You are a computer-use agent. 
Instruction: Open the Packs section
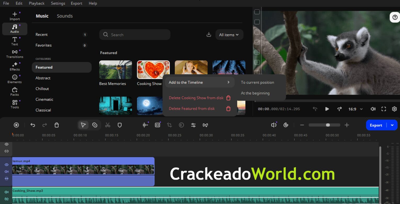pos(15,92)
